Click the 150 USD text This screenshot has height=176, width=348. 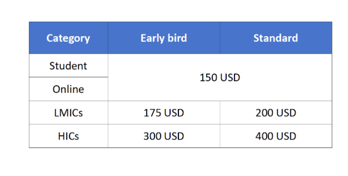coord(220,78)
